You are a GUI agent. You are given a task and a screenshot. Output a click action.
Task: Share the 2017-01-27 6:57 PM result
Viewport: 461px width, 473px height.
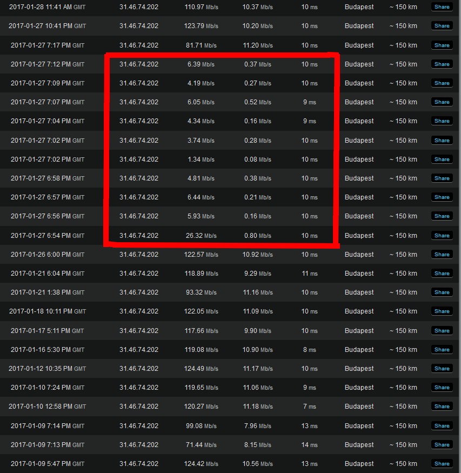click(x=442, y=197)
